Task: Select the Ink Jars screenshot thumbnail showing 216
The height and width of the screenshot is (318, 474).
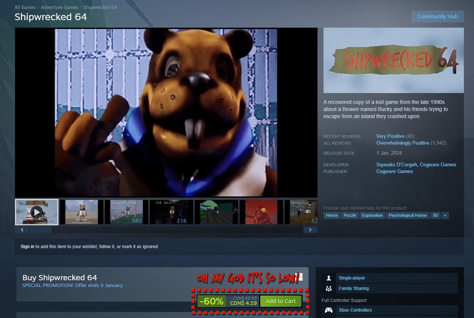Action: click(171, 212)
